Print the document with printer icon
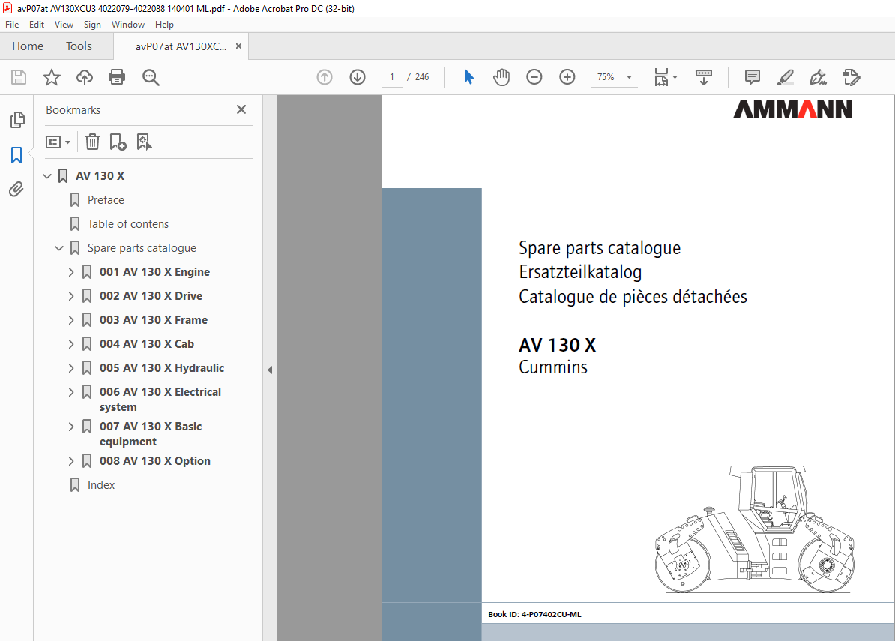 pyautogui.click(x=117, y=77)
